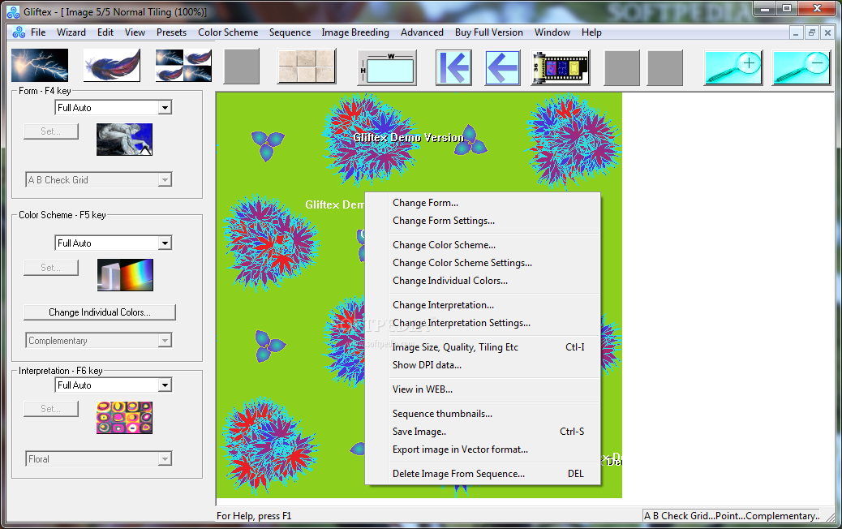Choose Change Individual Colors... in context menu
Image resolution: width=842 pixels, height=529 pixels.
click(x=482, y=281)
